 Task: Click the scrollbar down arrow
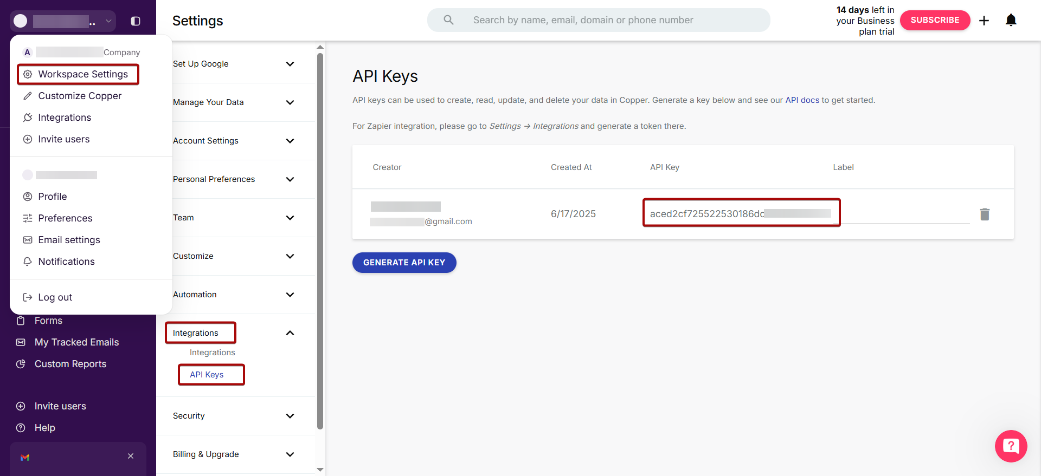tap(320, 470)
